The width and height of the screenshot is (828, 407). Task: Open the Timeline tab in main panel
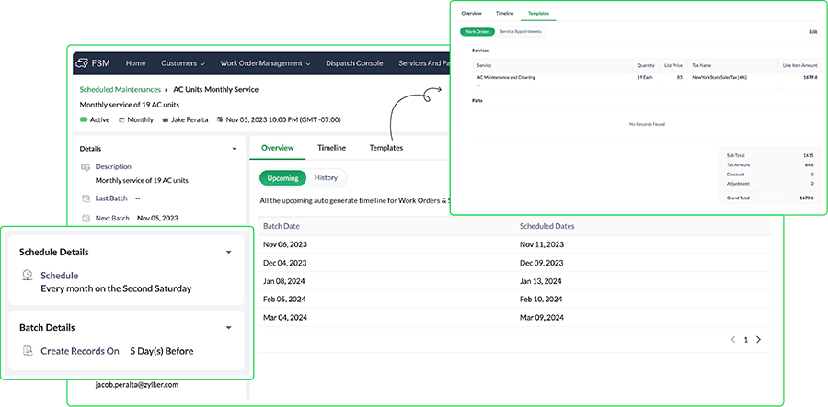(x=331, y=148)
